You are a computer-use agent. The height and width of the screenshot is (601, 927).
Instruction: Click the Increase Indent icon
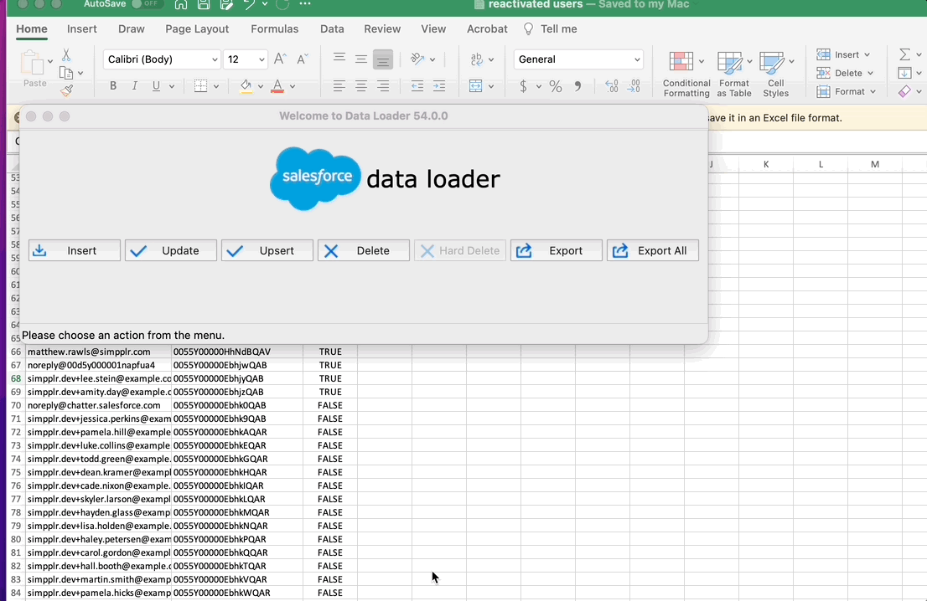point(439,86)
